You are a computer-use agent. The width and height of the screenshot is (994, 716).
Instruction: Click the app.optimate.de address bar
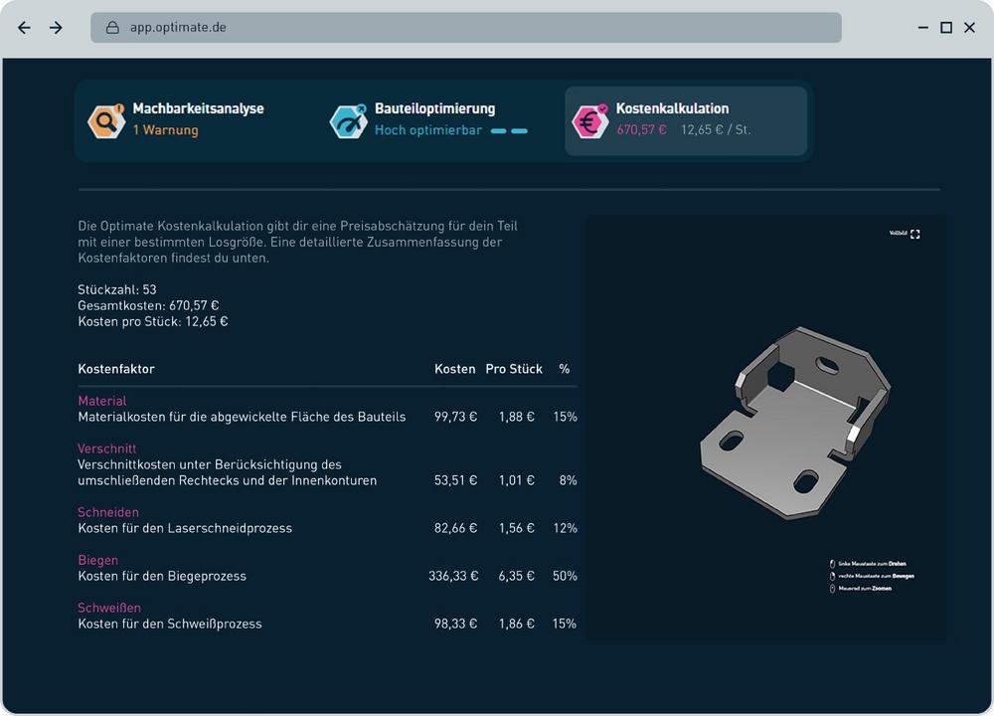click(465, 28)
